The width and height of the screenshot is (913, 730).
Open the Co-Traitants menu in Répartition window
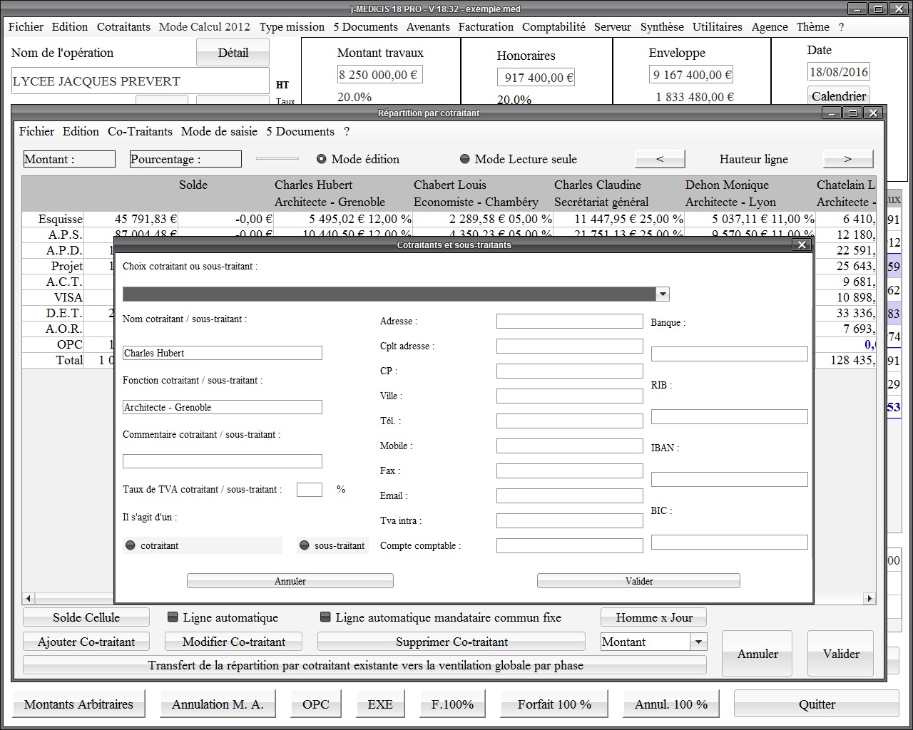pos(140,131)
